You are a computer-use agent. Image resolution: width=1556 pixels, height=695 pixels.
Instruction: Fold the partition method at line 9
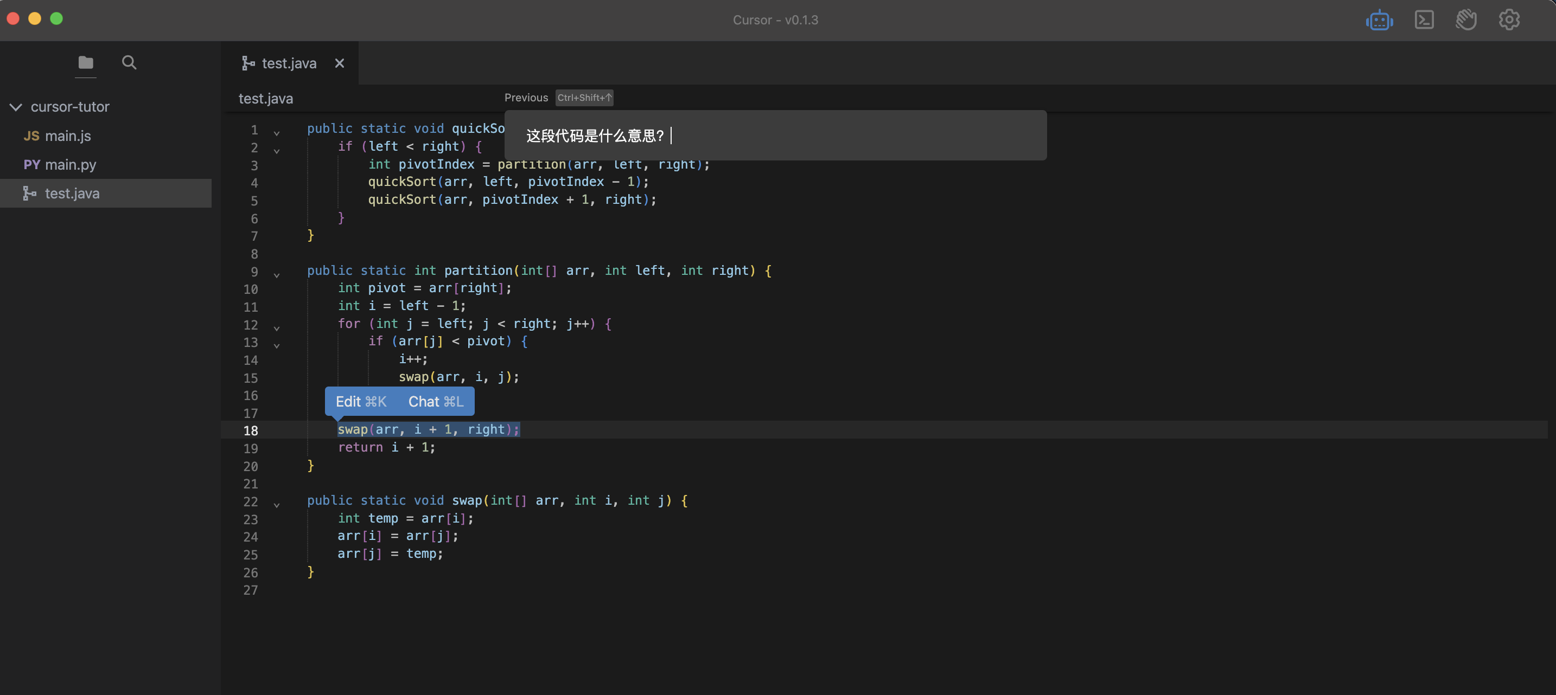[x=277, y=275]
